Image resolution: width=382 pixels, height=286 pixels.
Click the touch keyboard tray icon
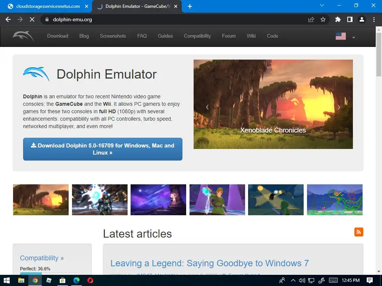pos(333,280)
